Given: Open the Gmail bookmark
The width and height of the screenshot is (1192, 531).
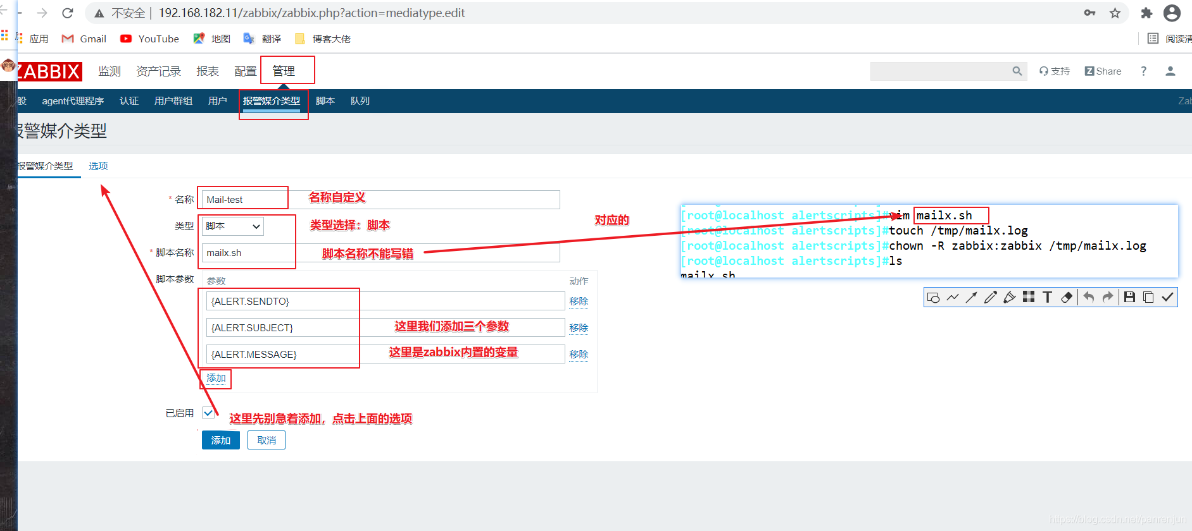Looking at the screenshot, I should tap(84, 39).
